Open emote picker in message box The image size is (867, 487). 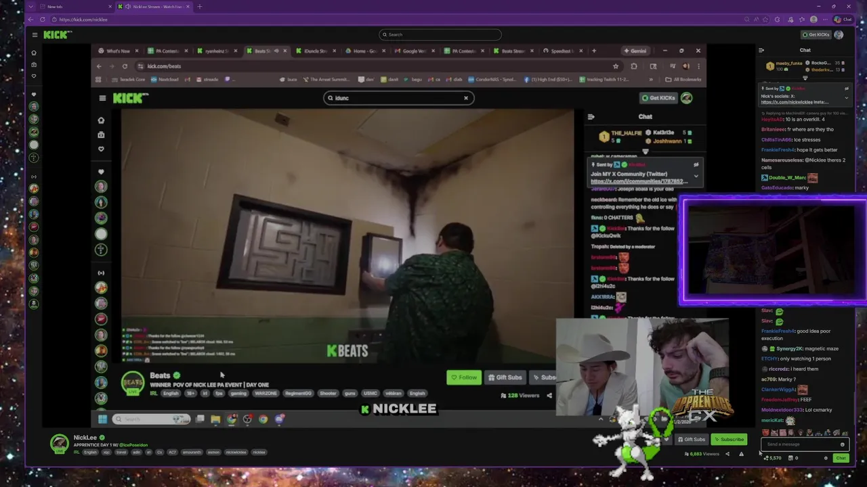coord(842,444)
